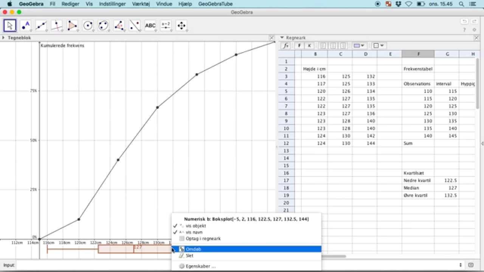Open Spotlight search in menu bar
Image resolution: width=484 pixels, height=272 pixels.
tap(461, 4)
